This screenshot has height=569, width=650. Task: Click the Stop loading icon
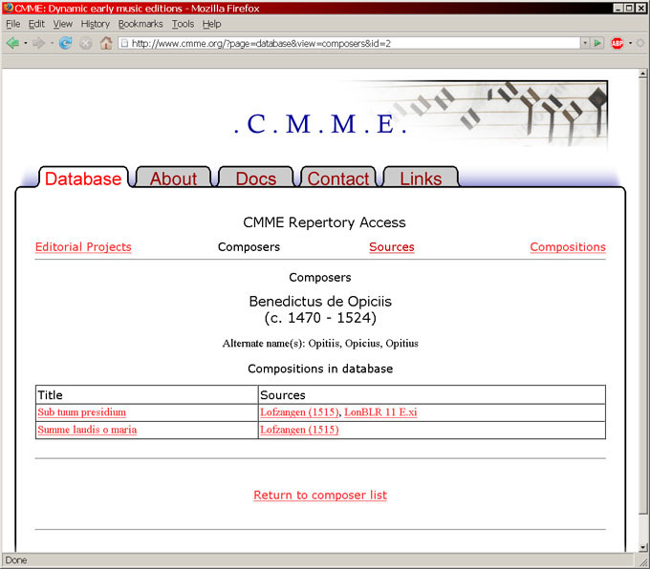point(86,43)
